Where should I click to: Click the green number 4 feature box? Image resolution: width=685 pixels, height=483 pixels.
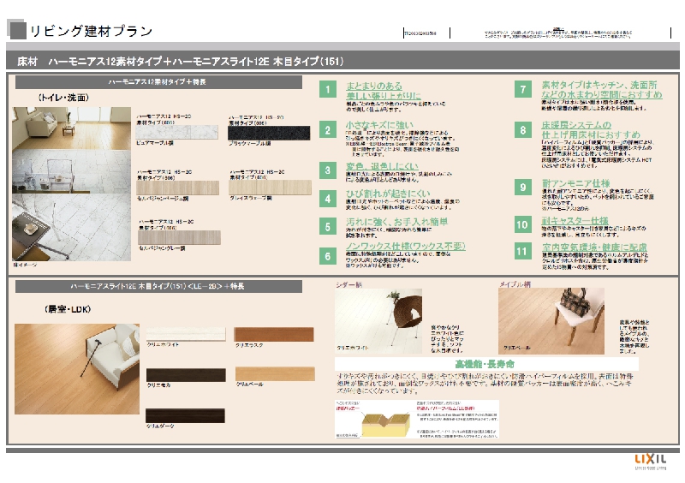(328, 199)
